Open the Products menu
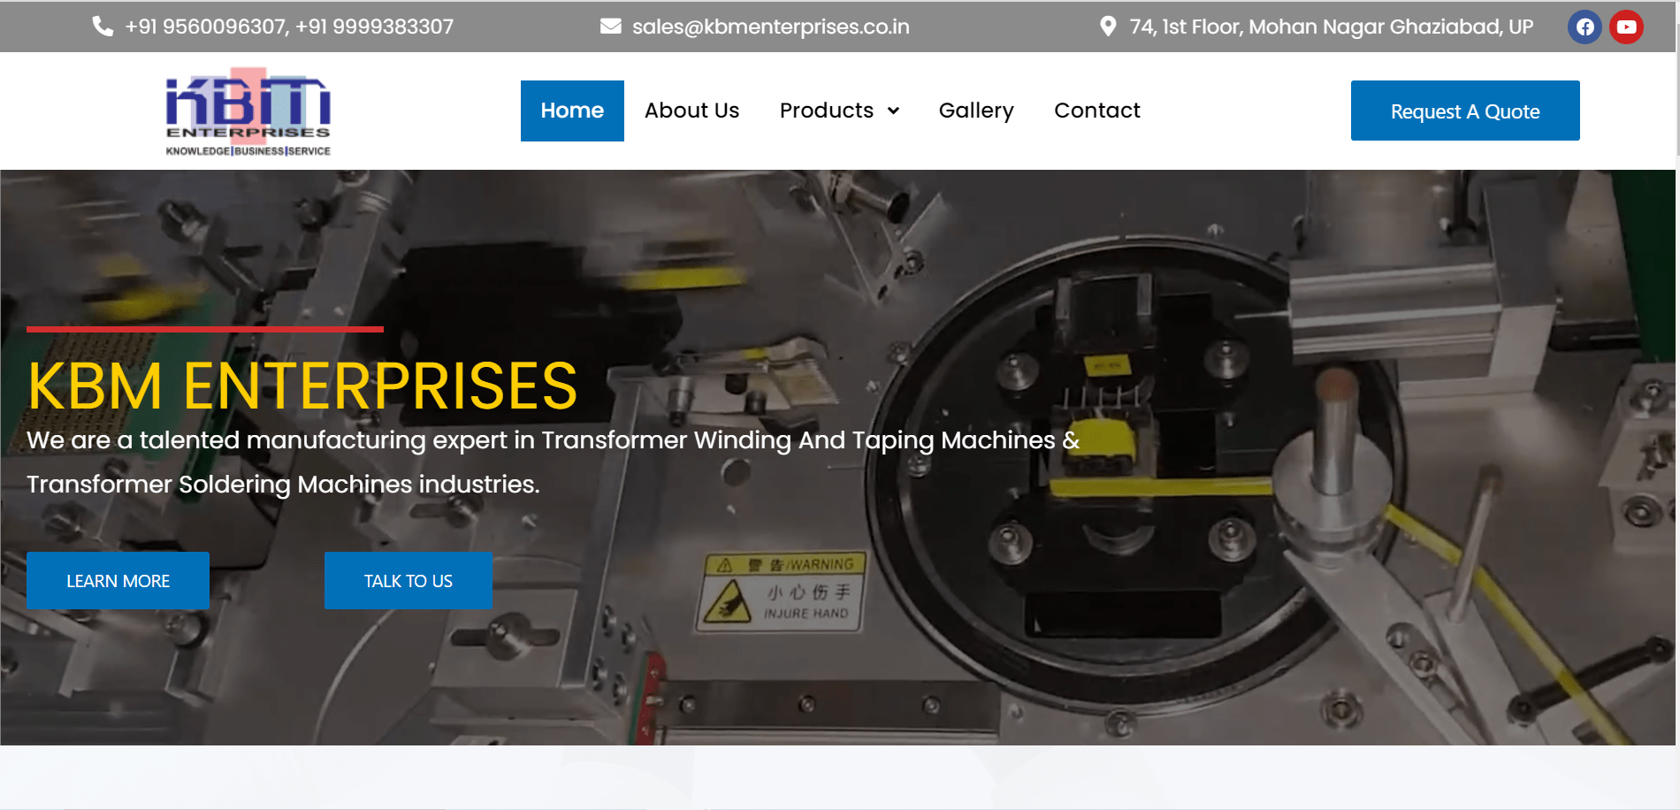Image resolution: width=1680 pixels, height=810 pixels. point(827,111)
